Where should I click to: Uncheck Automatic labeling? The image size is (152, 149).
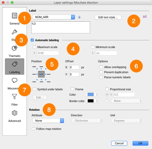[x=32, y=40]
